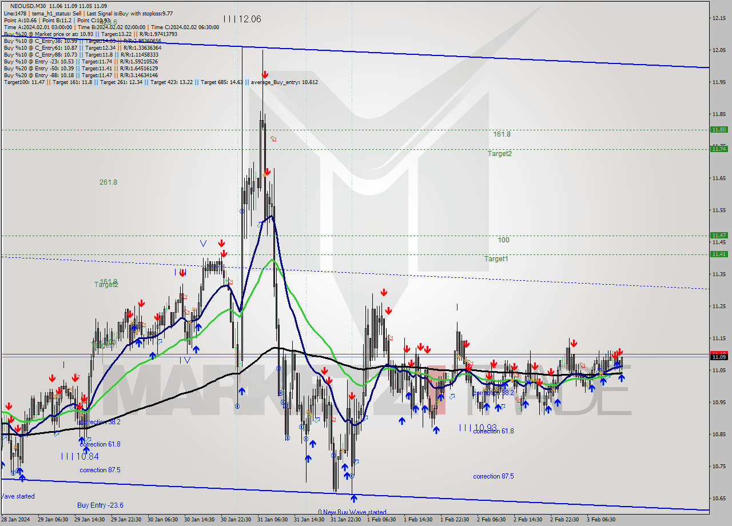Click the 10.95 price scale label
This screenshot has height=526, width=732.
(719, 403)
